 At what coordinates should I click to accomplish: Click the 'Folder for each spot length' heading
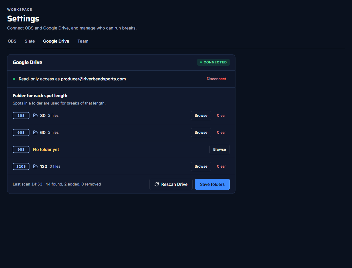(x=40, y=96)
